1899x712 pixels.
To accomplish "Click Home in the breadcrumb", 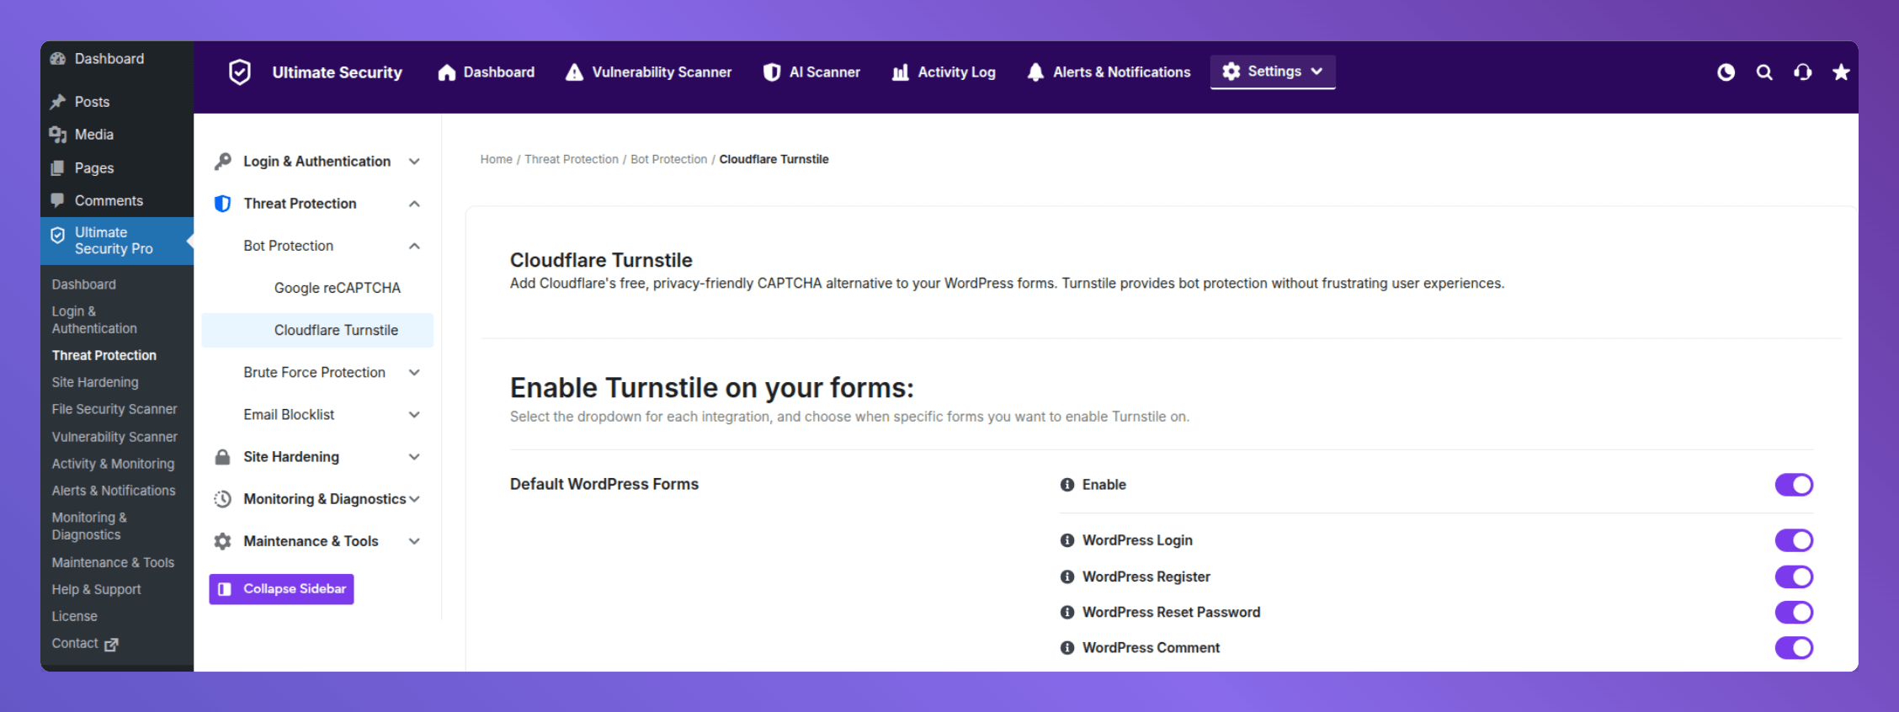I will (497, 159).
